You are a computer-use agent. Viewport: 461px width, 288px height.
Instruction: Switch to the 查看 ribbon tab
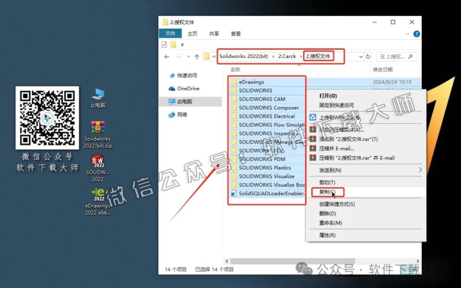[235, 33]
